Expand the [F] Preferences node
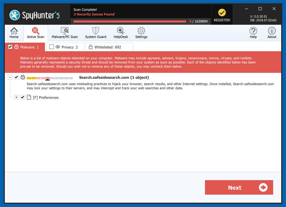Screen dimensions: 286x207 (x=16, y=97)
